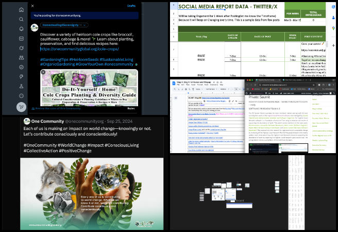Open Maps icon in the Sheets side panel
Screen dimensions: 338x232
333,28
